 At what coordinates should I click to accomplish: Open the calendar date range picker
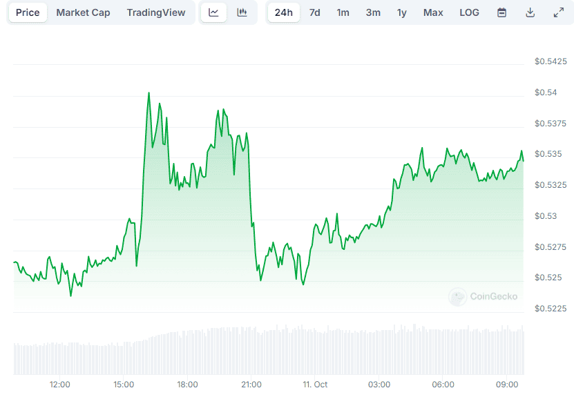click(x=502, y=12)
